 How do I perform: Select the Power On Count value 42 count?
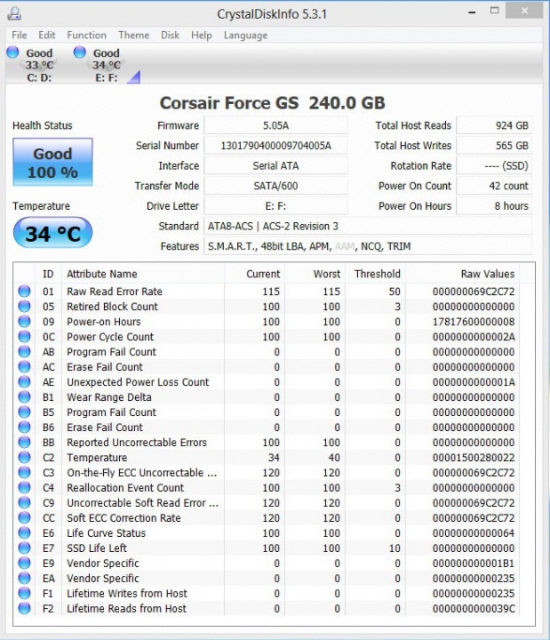[494, 186]
